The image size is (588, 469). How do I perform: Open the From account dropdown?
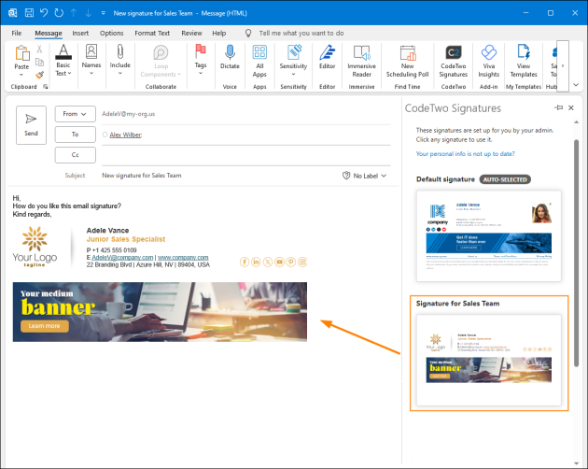pyautogui.click(x=75, y=114)
